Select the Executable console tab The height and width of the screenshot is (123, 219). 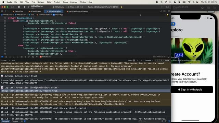click(x=5, y=121)
